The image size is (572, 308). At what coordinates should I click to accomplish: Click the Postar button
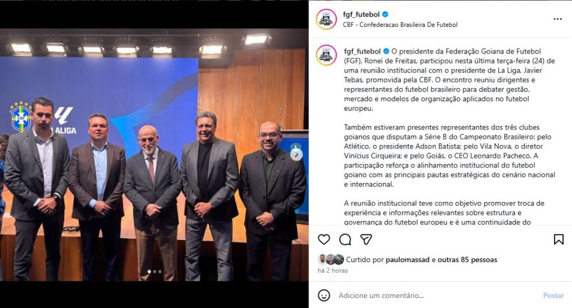pyautogui.click(x=554, y=296)
